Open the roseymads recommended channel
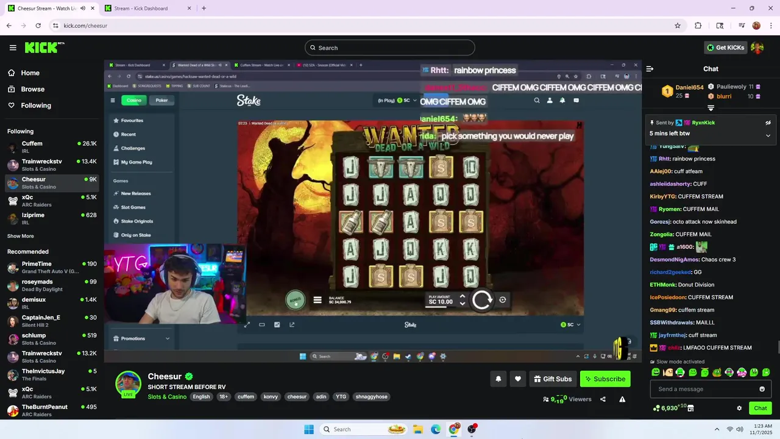 52,285
